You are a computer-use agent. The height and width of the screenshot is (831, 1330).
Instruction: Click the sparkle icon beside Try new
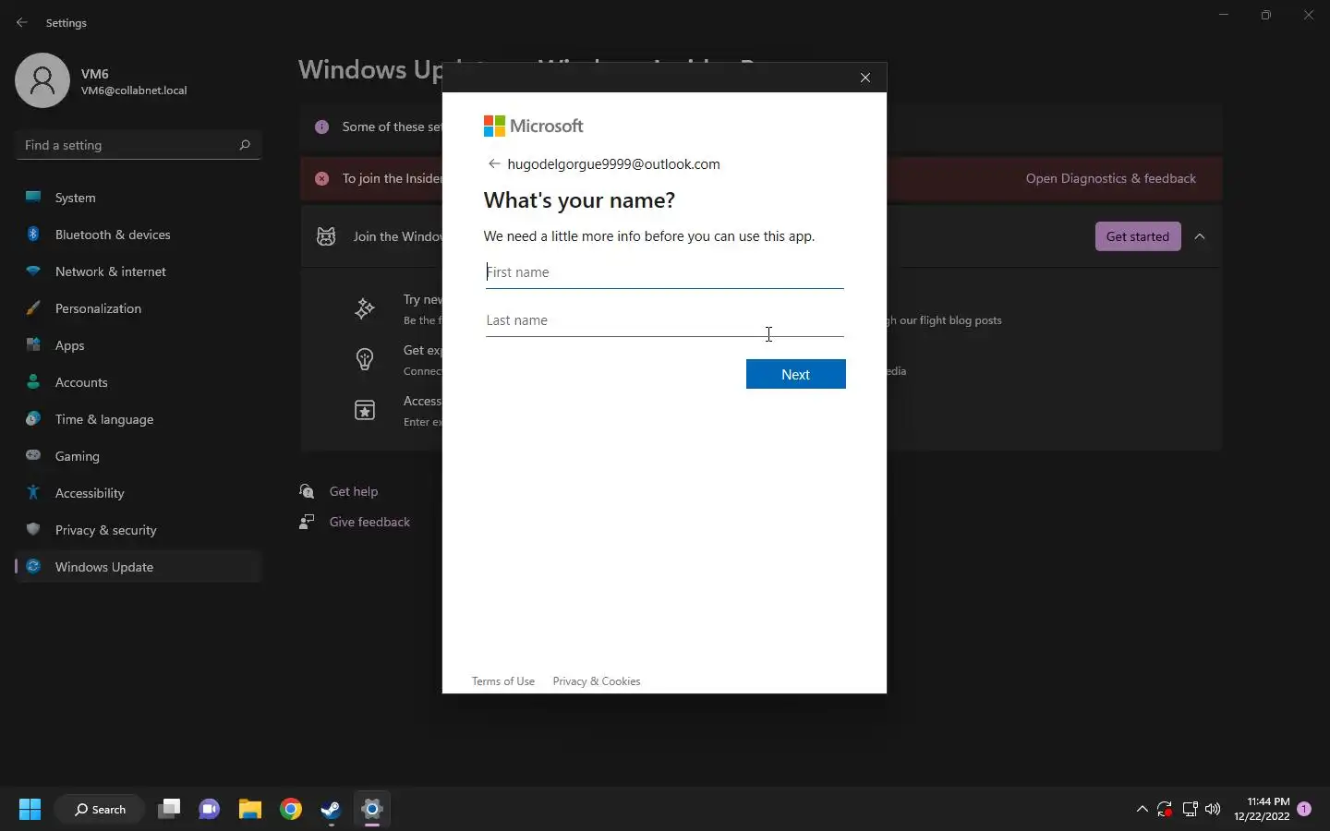[365, 308]
